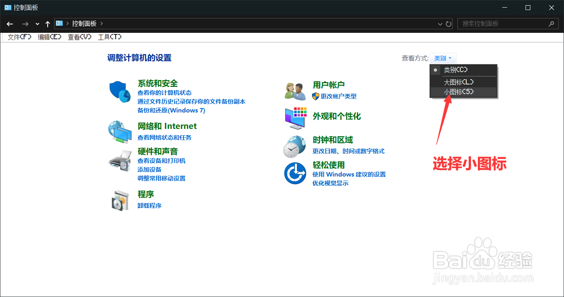The image size is (564, 297).
Task: Open the Hardware and Sound printer icon
Action: (120, 162)
